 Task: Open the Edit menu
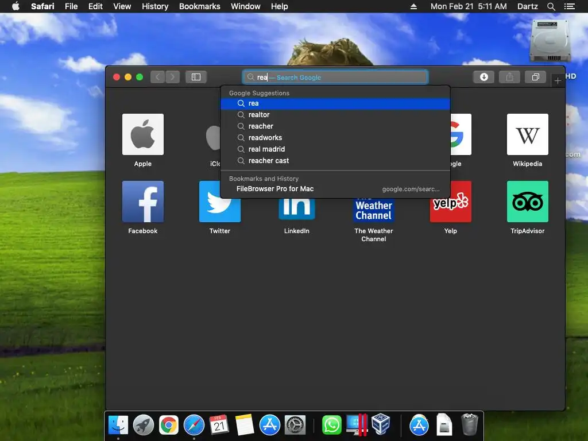click(x=95, y=6)
